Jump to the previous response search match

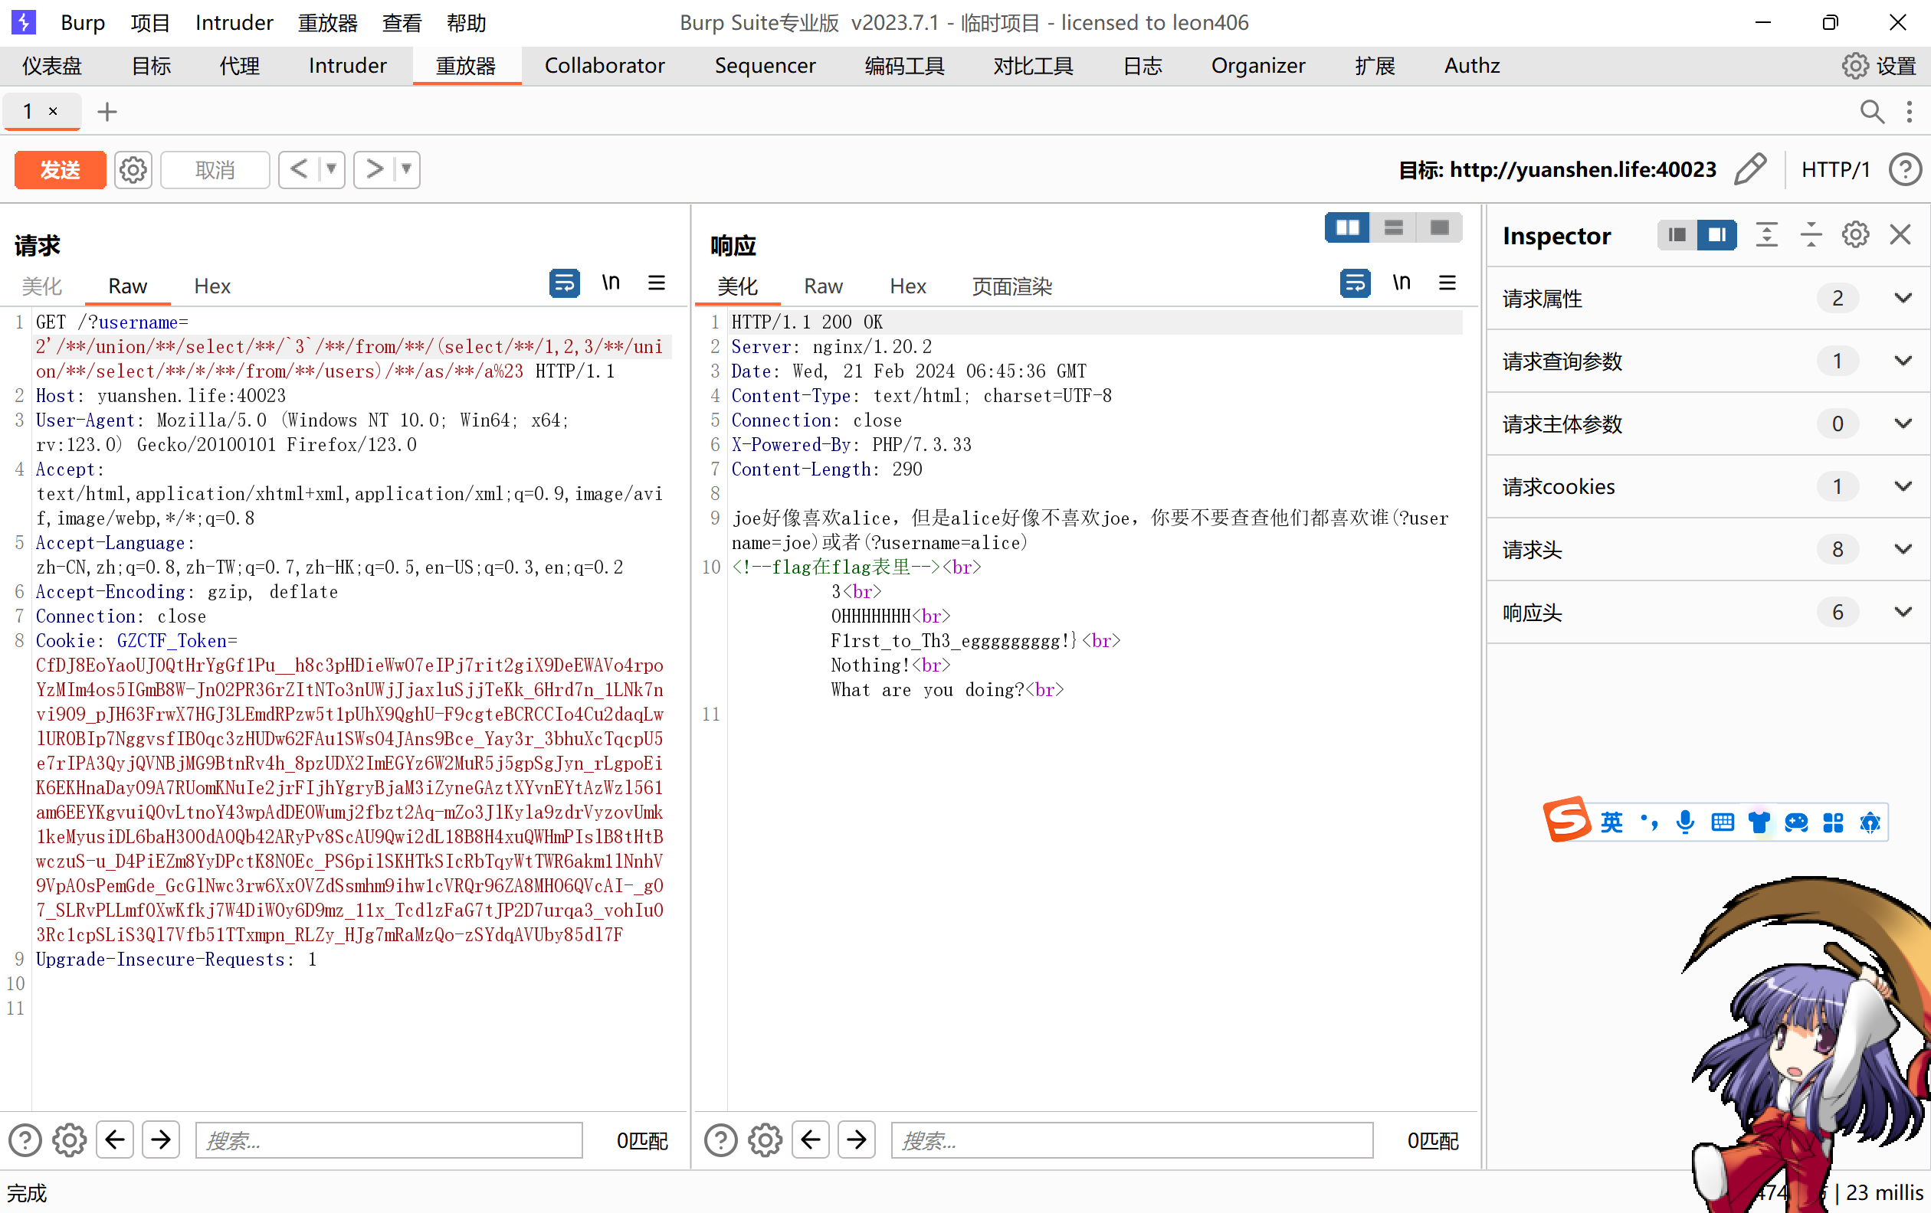(810, 1139)
